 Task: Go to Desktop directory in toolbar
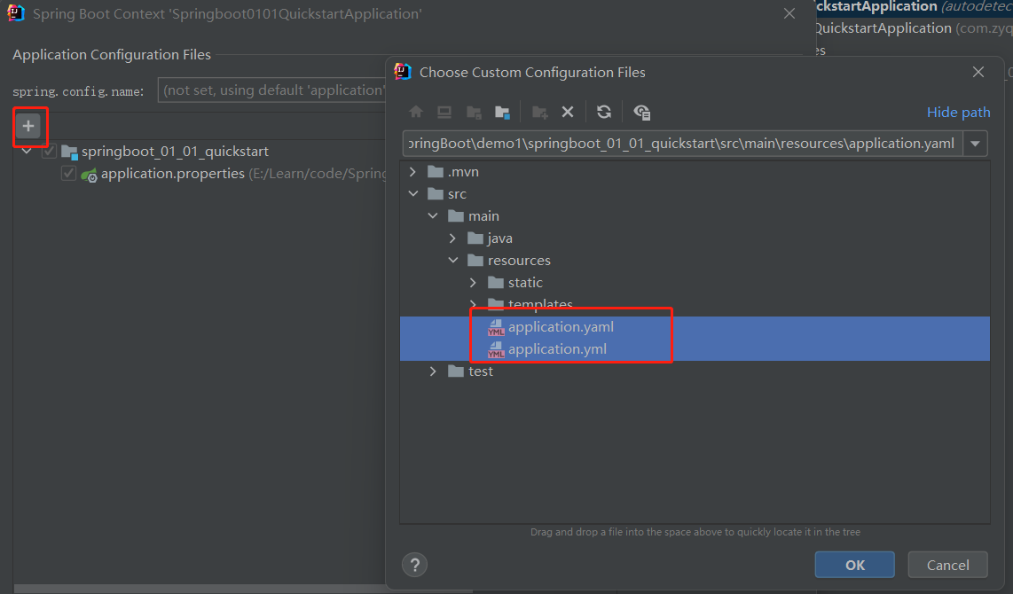444,112
